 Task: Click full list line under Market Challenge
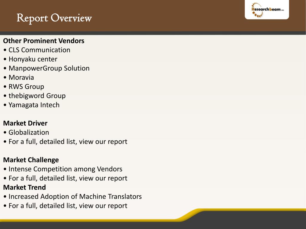click(65, 178)
